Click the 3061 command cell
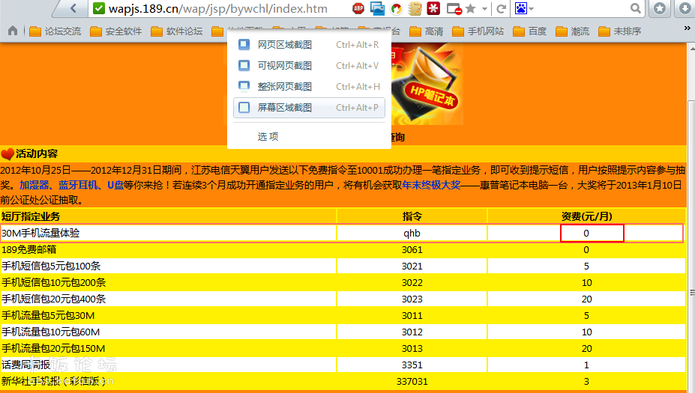 (x=412, y=249)
